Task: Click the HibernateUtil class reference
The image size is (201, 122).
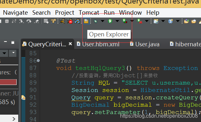Action: [x=165, y=90]
